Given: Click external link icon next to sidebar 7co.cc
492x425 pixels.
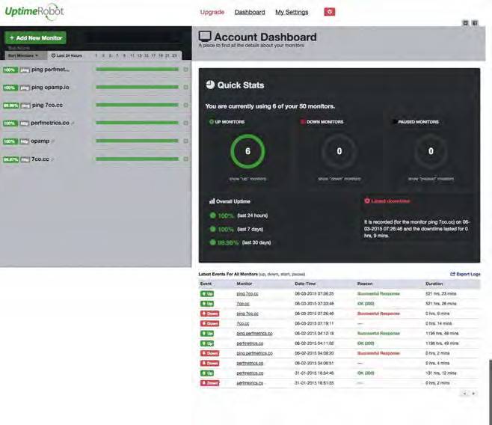Looking at the screenshot, I should pyautogui.click(x=52, y=160).
